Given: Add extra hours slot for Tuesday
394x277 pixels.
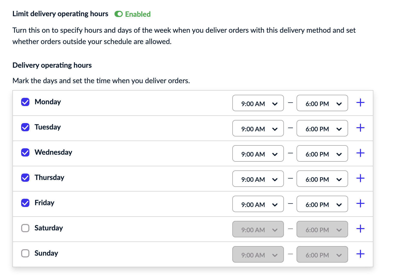Looking at the screenshot, I should [x=360, y=128].
